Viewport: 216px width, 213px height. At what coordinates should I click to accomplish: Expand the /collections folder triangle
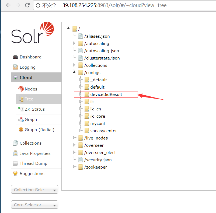74,65
